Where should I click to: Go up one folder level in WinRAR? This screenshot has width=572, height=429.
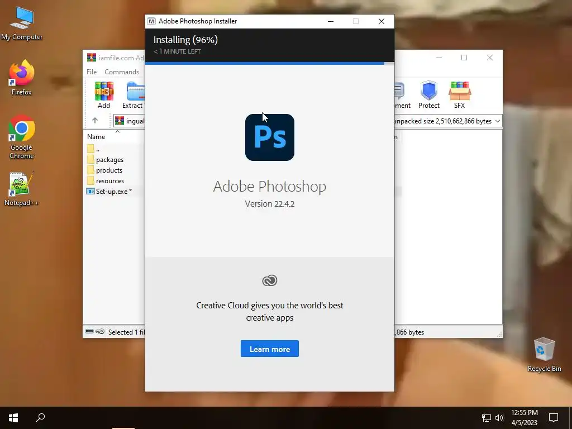[x=95, y=121]
